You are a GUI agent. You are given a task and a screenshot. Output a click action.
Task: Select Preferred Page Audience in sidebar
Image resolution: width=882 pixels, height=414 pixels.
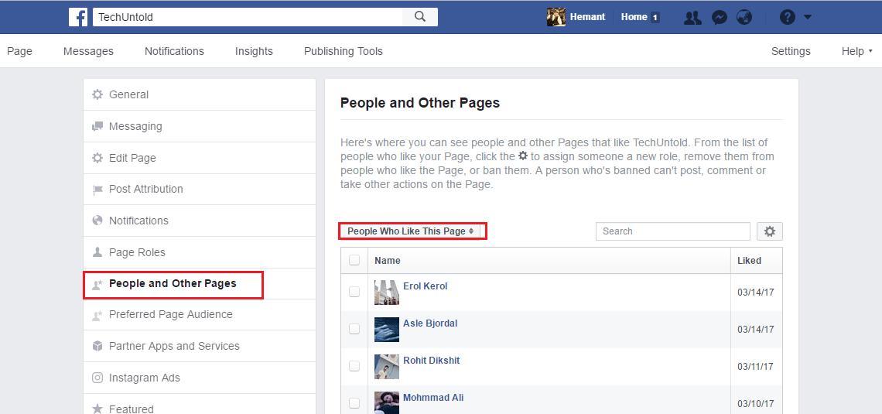click(x=200, y=314)
